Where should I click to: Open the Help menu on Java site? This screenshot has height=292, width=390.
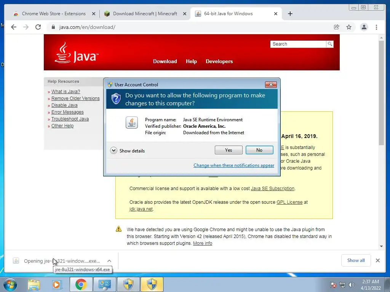(191, 61)
